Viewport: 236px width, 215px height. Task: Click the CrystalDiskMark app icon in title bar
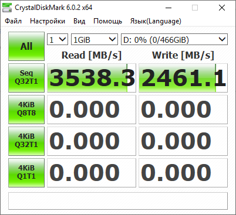point(7,8)
